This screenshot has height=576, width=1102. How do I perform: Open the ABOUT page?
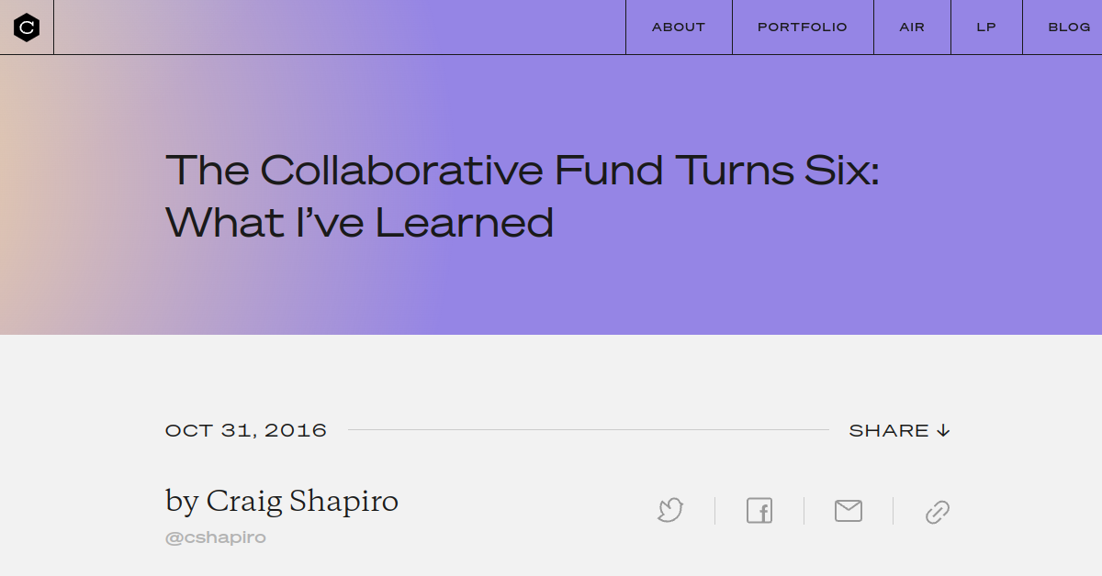(678, 27)
